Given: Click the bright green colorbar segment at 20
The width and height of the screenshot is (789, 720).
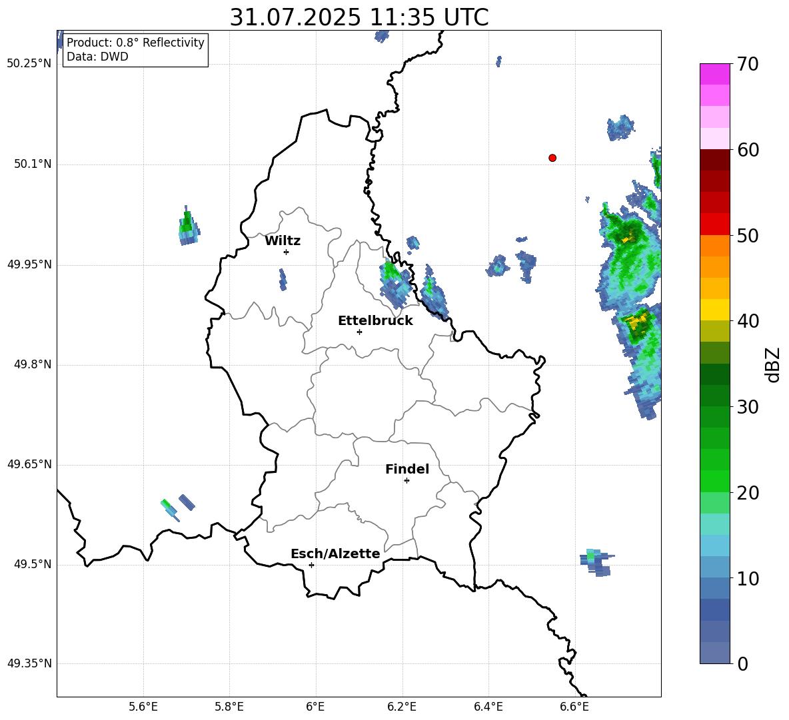Looking at the screenshot, I should pos(714,482).
